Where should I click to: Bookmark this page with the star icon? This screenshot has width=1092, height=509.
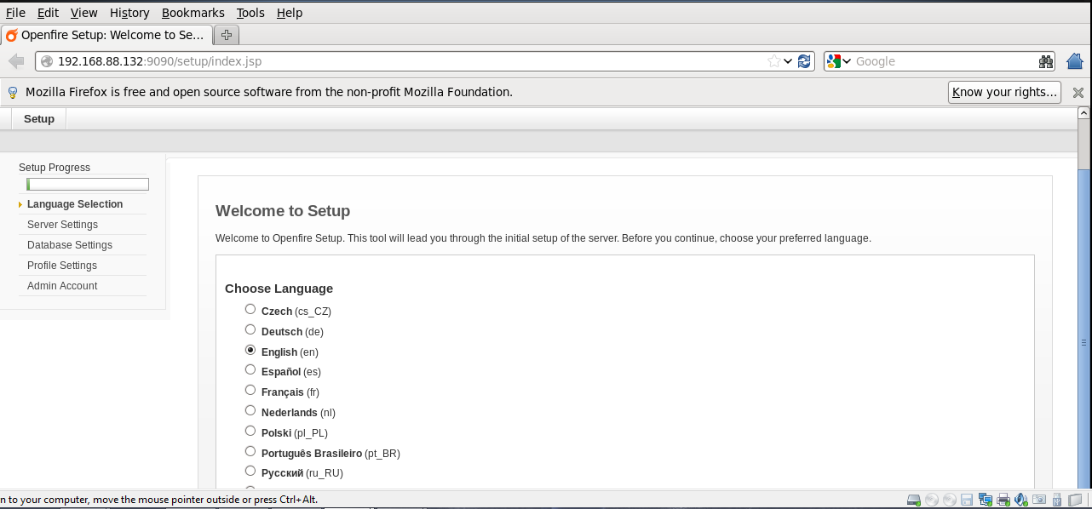[773, 61]
